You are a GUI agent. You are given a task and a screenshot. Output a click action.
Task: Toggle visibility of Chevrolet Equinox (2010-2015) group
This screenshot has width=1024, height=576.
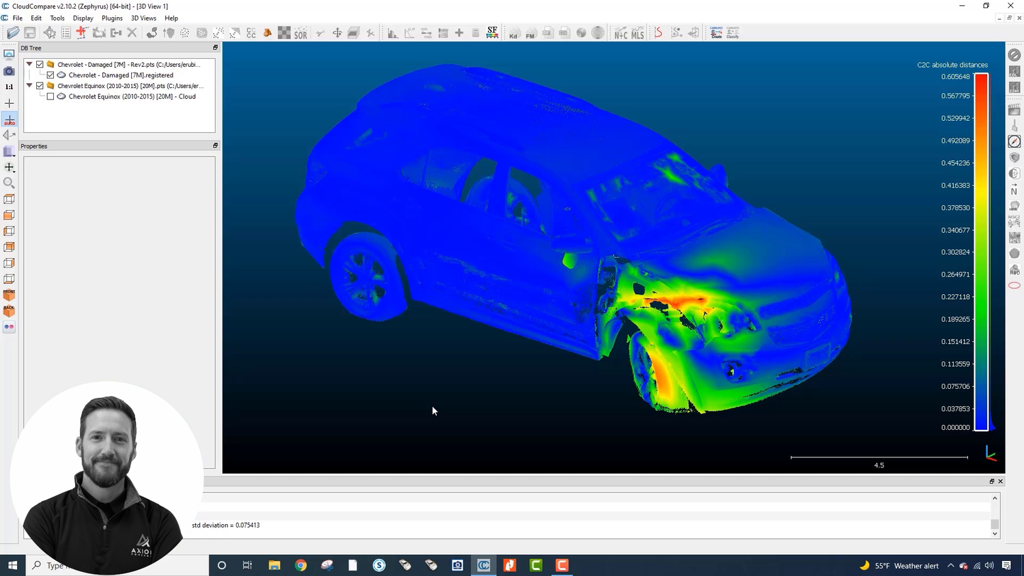[40, 85]
